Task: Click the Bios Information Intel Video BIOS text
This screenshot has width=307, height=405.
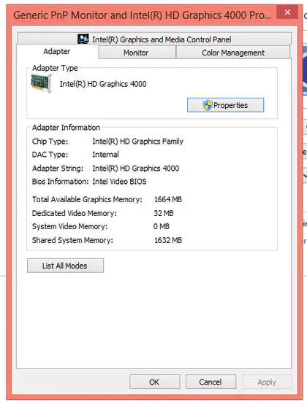Action: [119, 182]
